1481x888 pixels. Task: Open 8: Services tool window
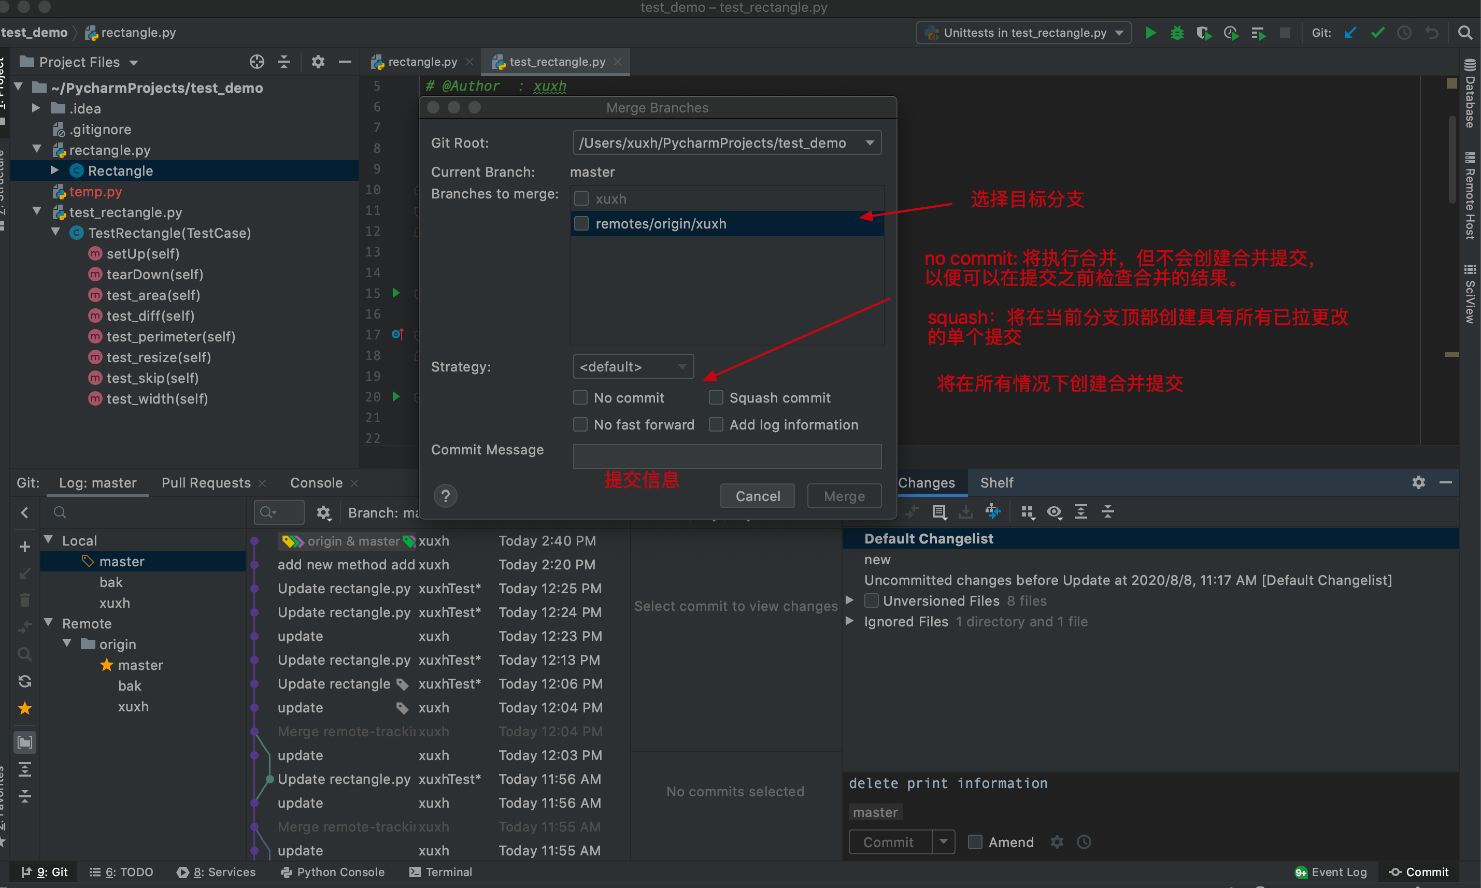pyautogui.click(x=217, y=872)
